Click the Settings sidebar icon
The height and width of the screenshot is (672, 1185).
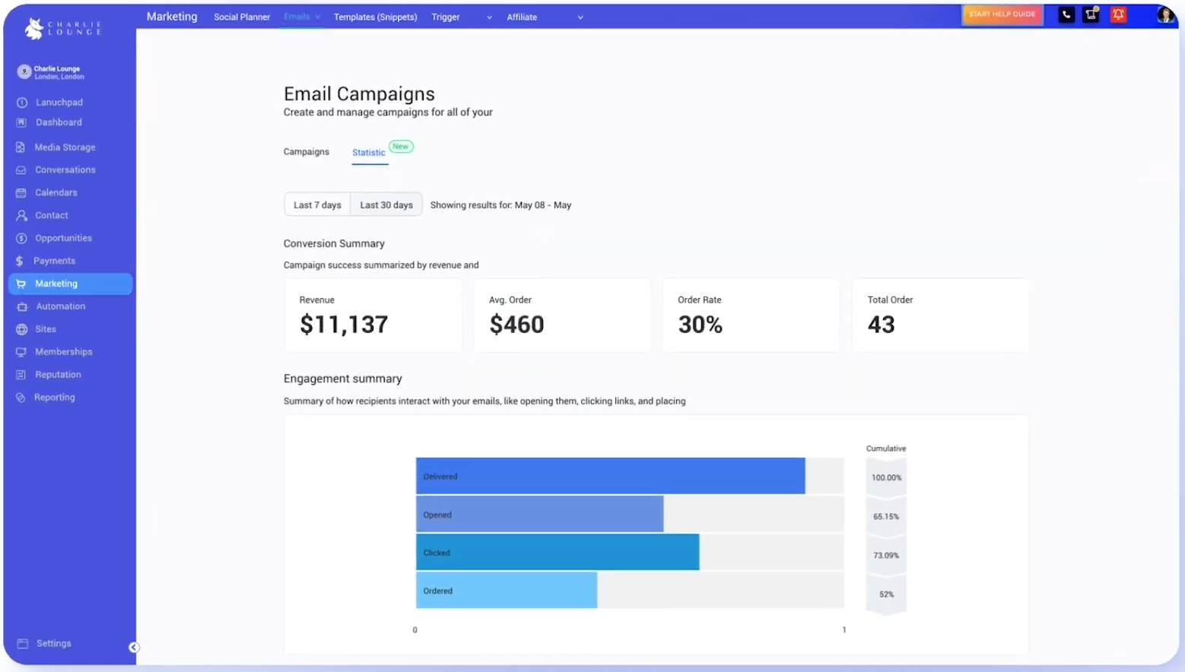point(23,644)
